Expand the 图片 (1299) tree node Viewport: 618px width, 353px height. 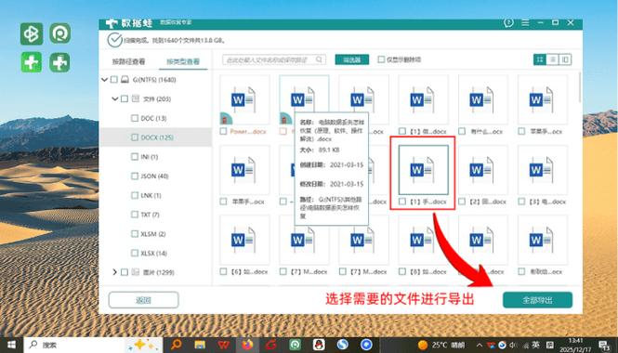[x=114, y=272]
